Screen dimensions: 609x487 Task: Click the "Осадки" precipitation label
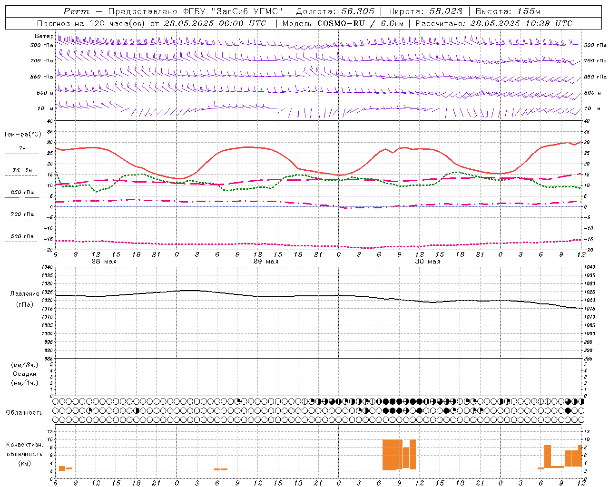pos(25,374)
